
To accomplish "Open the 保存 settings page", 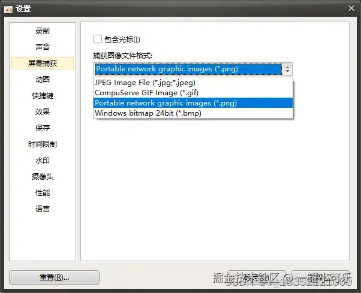I will click(x=43, y=128).
